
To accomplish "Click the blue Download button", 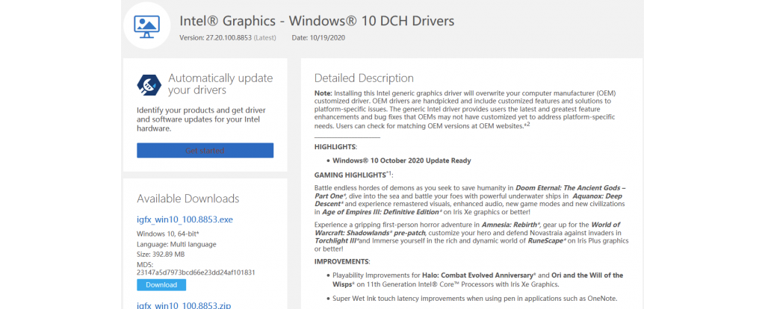I will pyautogui.click(x=161, y=284).
